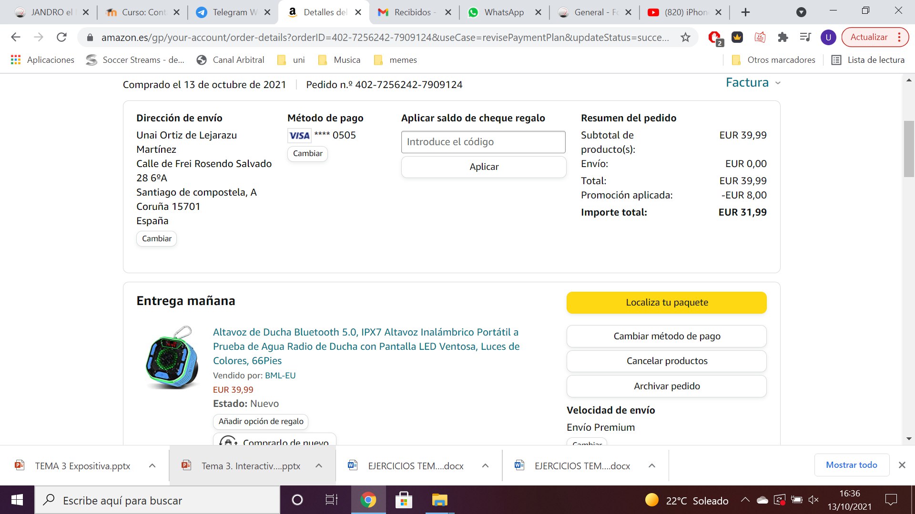This screenshot has height=514, width=915.
Task: Open File Explorer from the taskbar
Action: point(439,500)
